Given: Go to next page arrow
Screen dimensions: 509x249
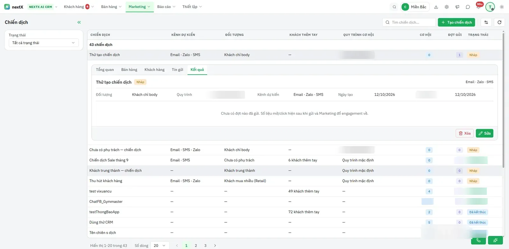Looking at the screenshot, I should [x=215, y=245].
